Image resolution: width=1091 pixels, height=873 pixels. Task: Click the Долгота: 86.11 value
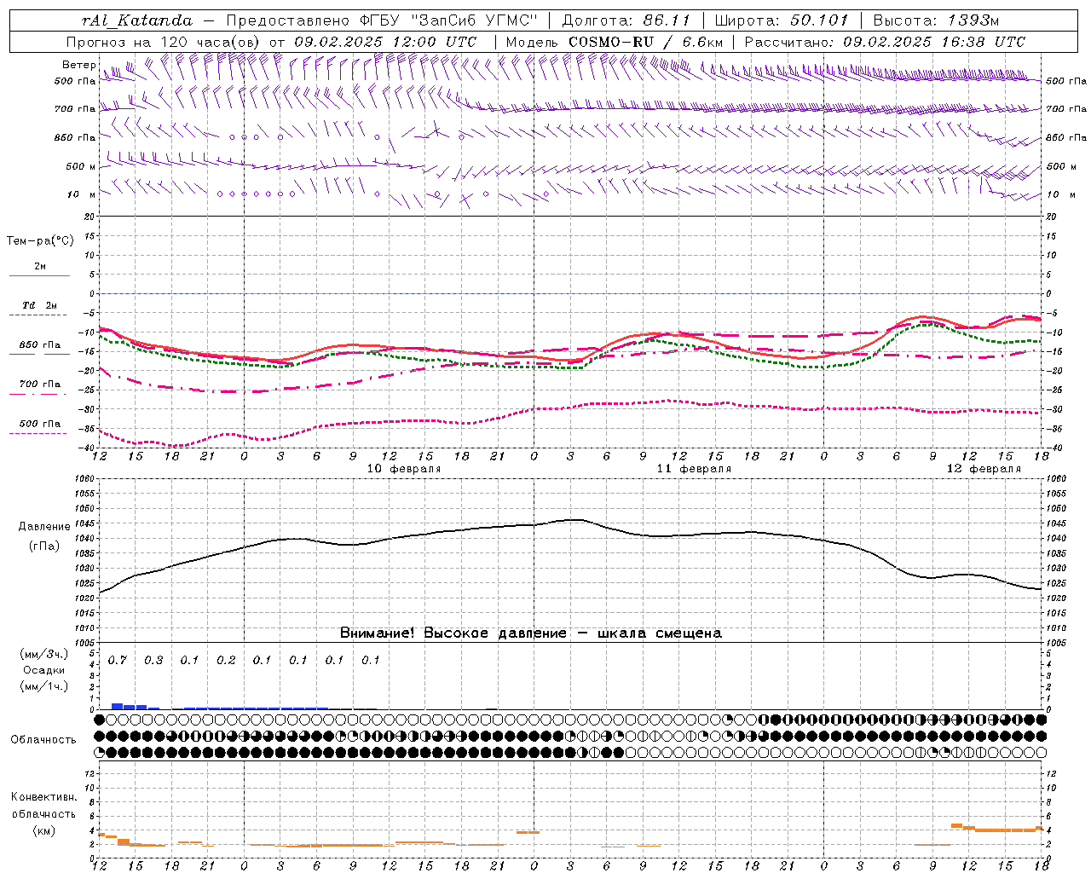[626, 20]
